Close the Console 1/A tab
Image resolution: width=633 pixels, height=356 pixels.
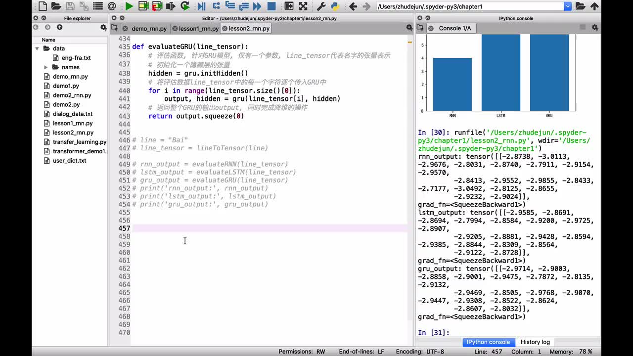click(x=430, y=28)
